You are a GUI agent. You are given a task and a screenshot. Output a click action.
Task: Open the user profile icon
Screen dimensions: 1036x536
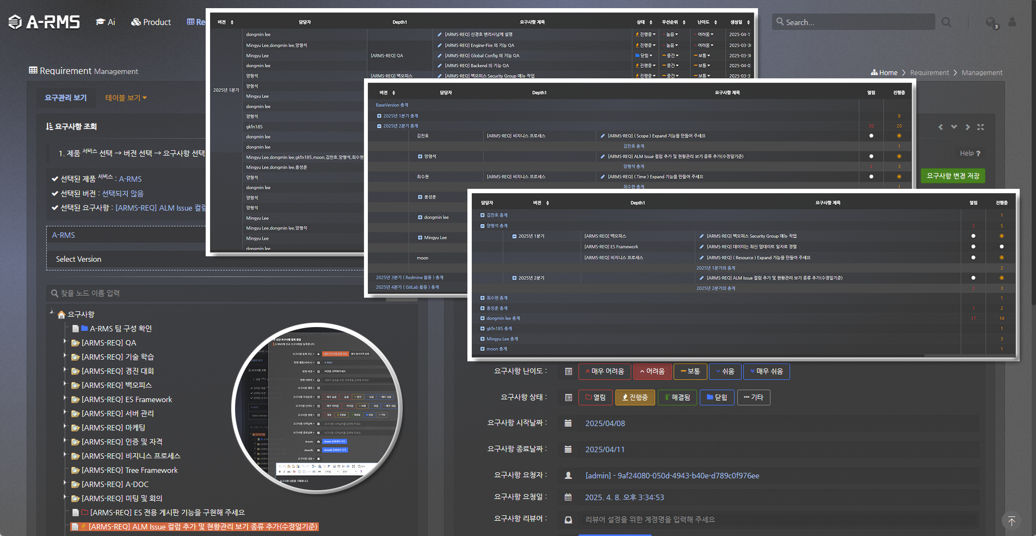pos(1012,22)
